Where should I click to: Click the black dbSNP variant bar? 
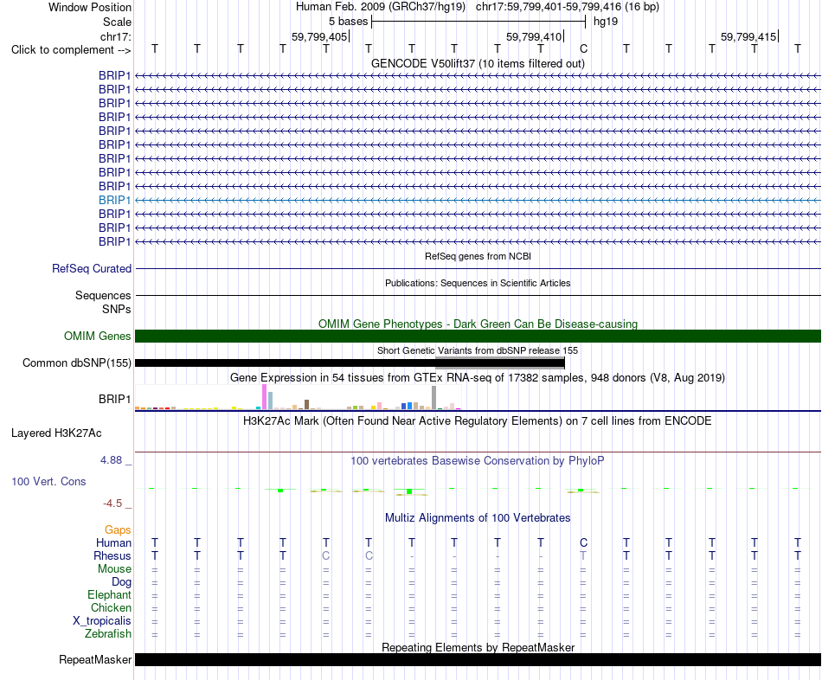tap(350, 362)
